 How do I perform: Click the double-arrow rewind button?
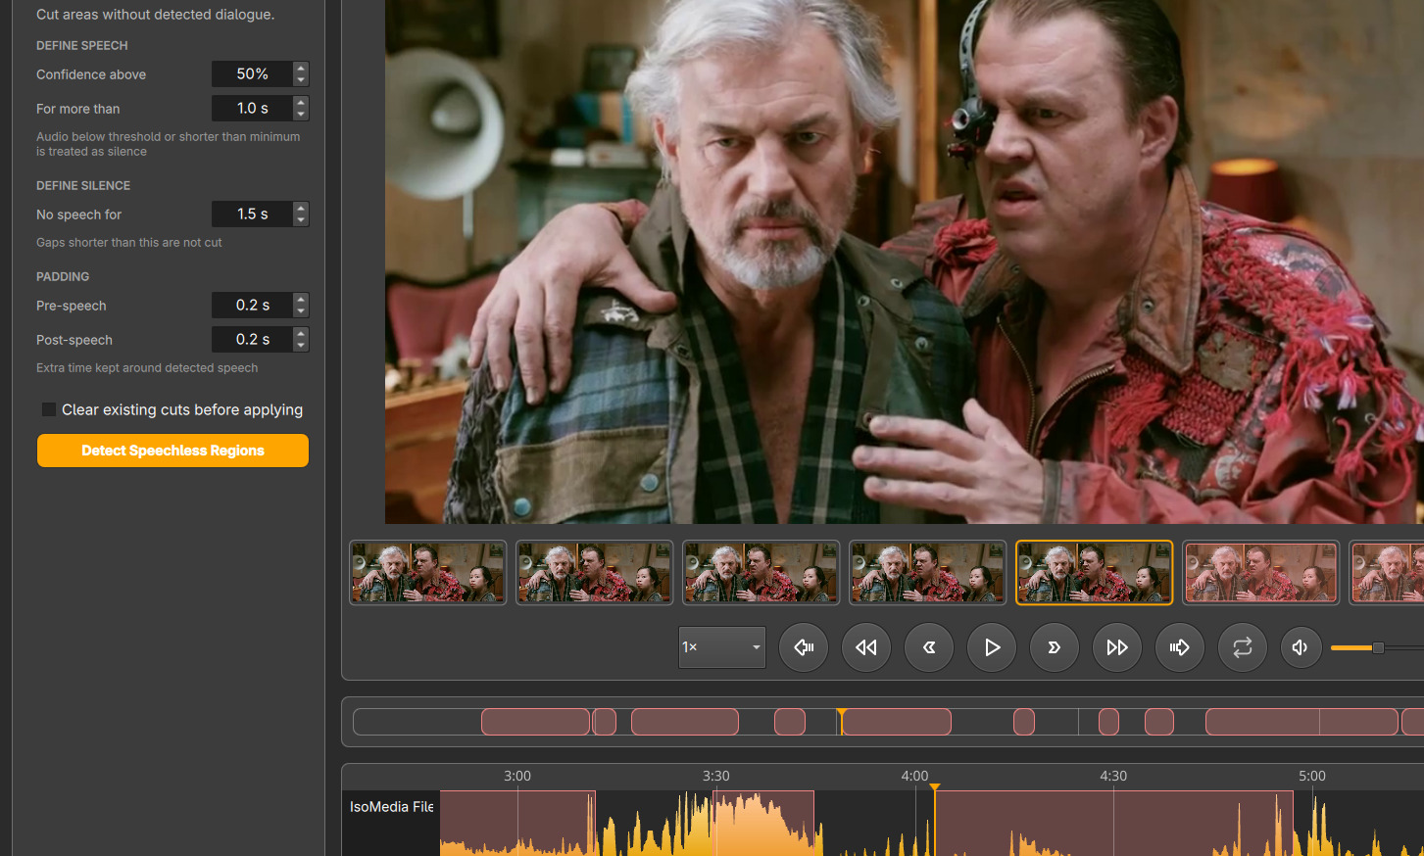pos(865,647)
